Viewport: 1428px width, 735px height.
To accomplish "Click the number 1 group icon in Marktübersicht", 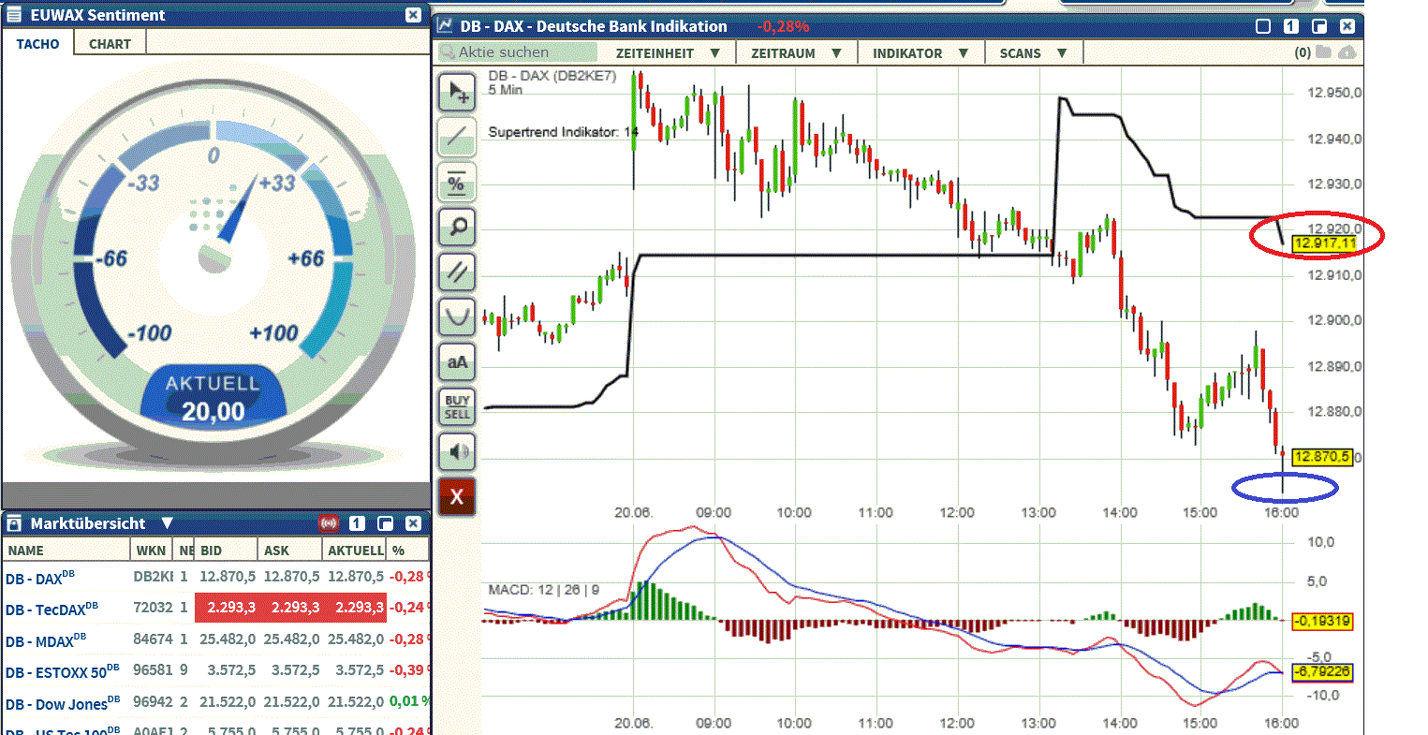I will point(357,523).
